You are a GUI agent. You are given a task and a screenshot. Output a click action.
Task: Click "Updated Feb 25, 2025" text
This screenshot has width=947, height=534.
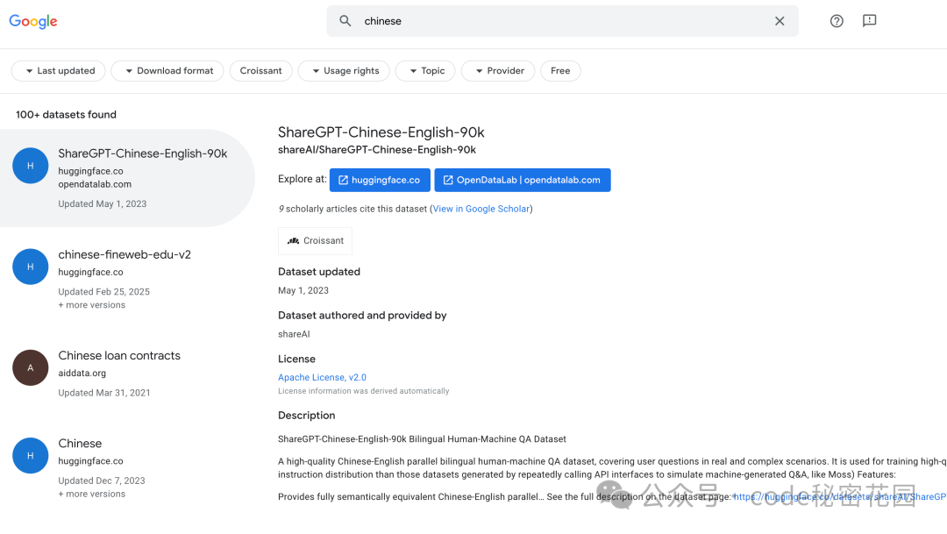[103, 292]
